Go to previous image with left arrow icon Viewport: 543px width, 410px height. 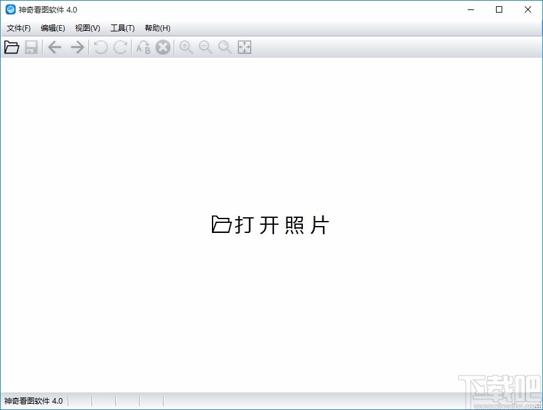(55, 47)
